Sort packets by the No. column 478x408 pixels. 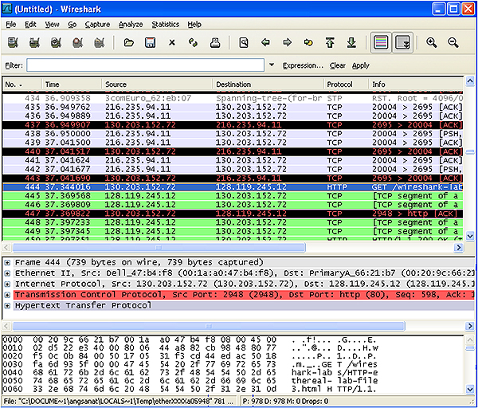pyautogui.click(x=22, y=84)
